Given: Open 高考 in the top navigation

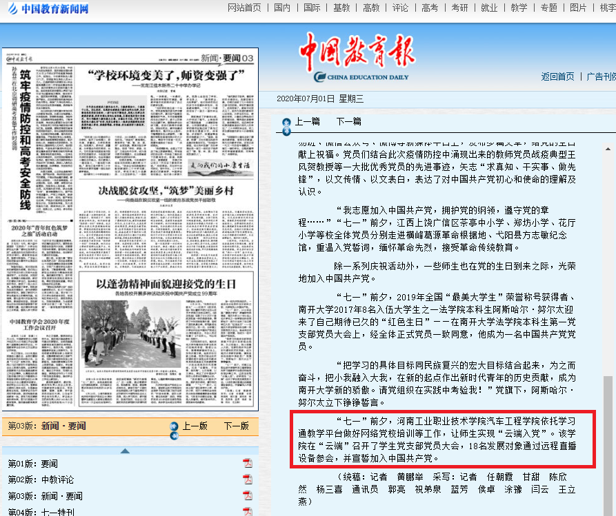Looking at the screenshot, I should [430, 8].
